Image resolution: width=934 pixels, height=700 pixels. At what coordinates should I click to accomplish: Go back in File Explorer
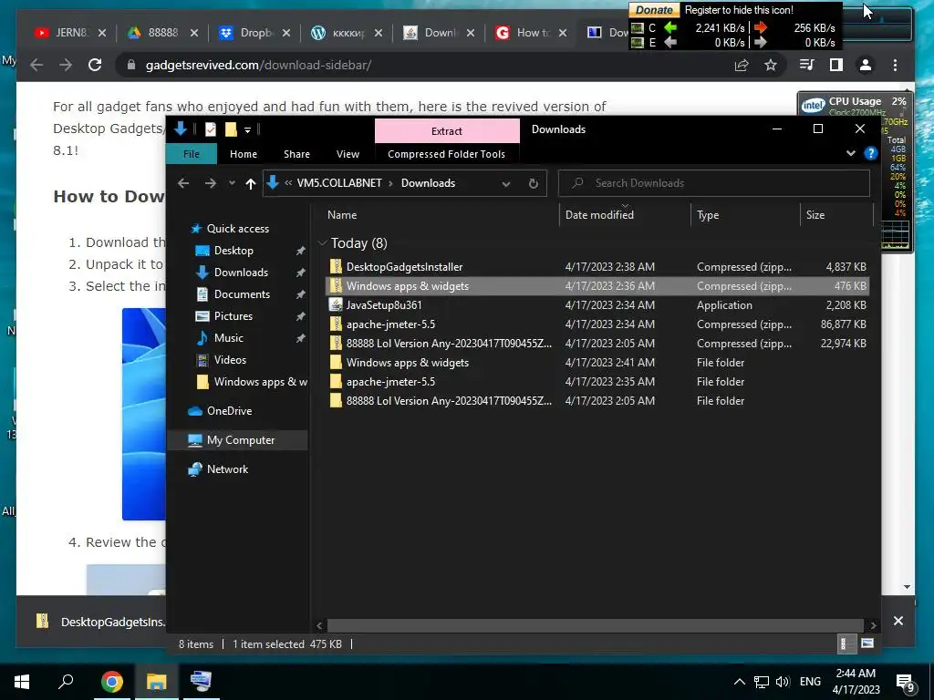pyautogui.click(x=183, y=183)
